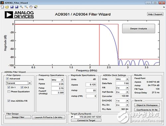This screenshot has height=126, width=166.
Task: Activate the pan hand tool
Action: [31, 7]
